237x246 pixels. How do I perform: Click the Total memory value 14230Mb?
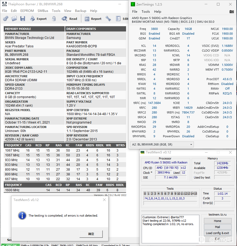(x=222, y=163)
